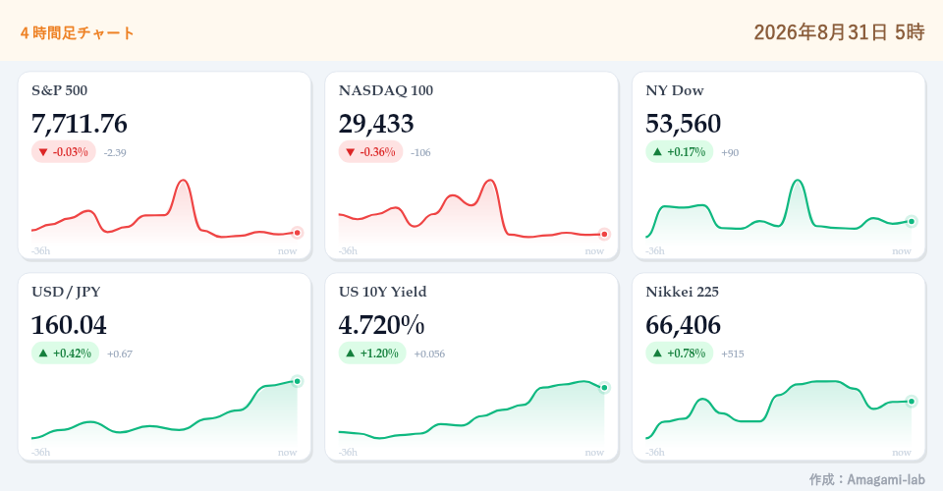This screenshot has width=943, height=491.
Task: Open the USD / JPY sparkline chart
Action: pyautogui.click(x=165, y=411)
